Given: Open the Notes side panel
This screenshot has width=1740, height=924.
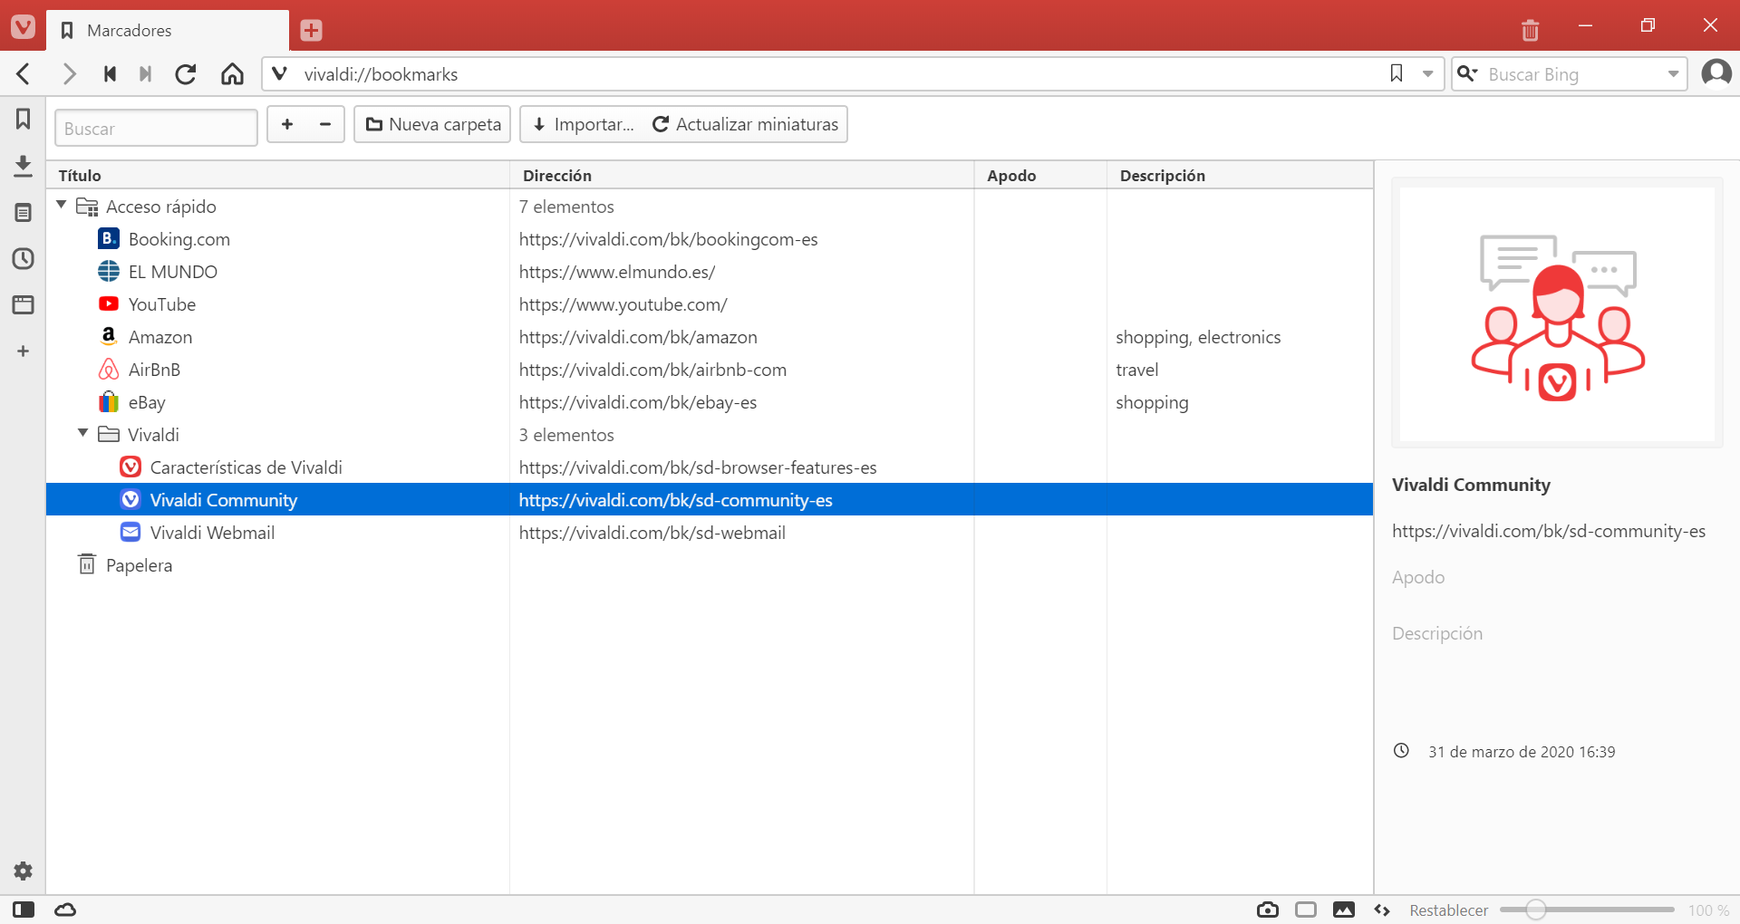Looking at the screenshot, I should point(23,213).
